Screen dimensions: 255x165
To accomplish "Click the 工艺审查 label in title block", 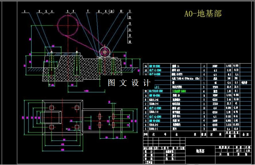I will pyautogui.click(x=148, y=162).
